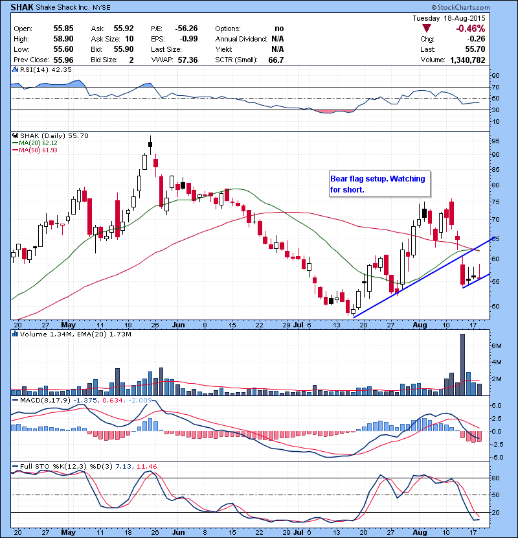Click the Aug label under price chart

[420, 325]
